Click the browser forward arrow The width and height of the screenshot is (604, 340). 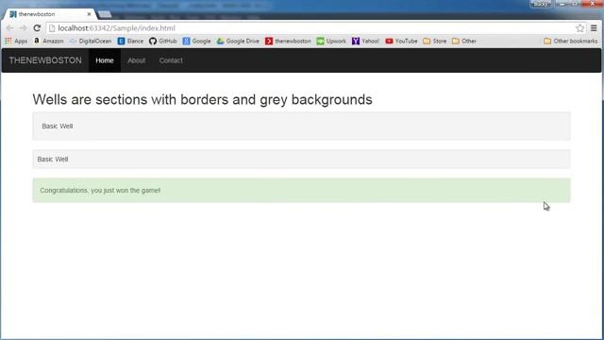(x=23, y=28)
